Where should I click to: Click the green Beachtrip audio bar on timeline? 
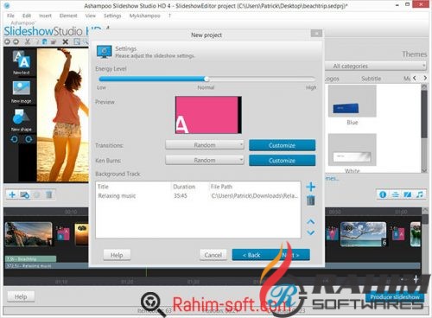pyautogui.click(x=30, y=259)
